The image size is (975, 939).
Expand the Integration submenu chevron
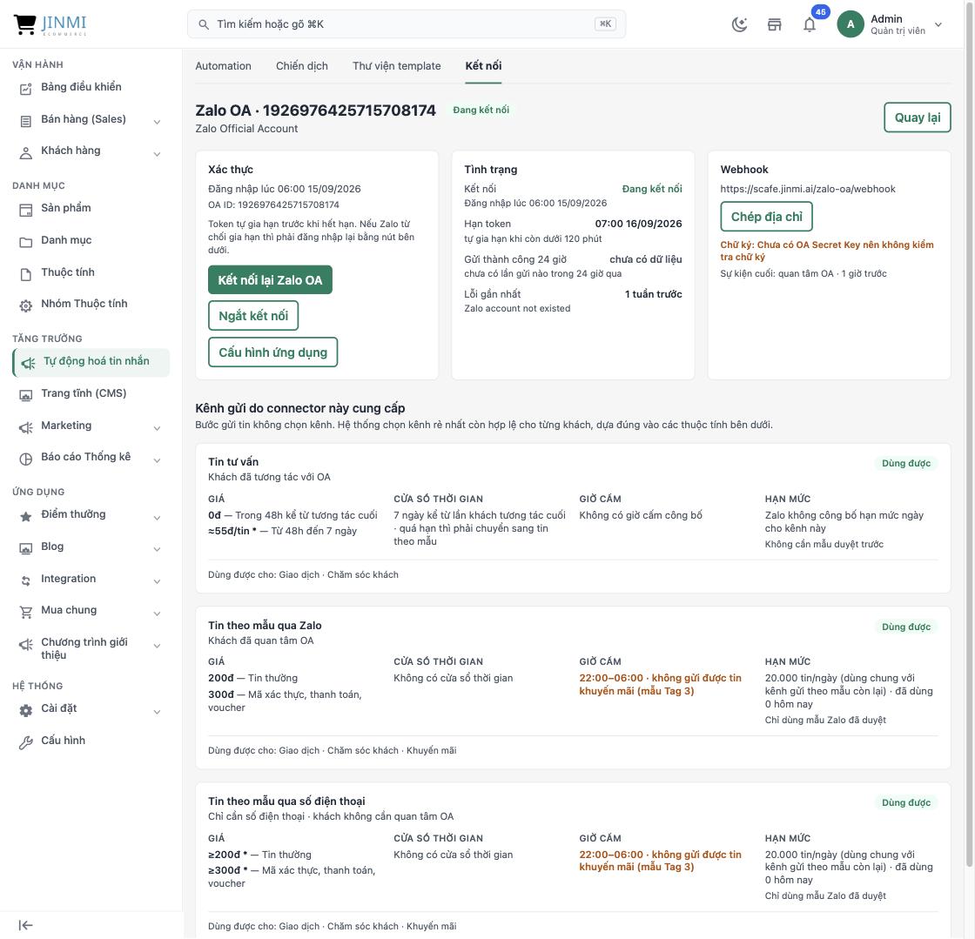tap(158, 581)
